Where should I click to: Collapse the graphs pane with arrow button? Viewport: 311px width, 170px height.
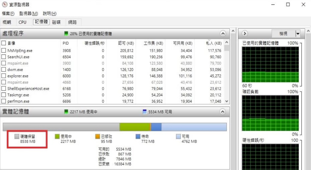tap(245, 33)
